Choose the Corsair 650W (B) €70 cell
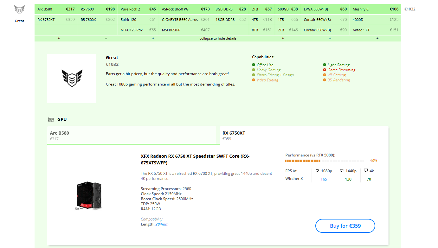 (325, 20)
